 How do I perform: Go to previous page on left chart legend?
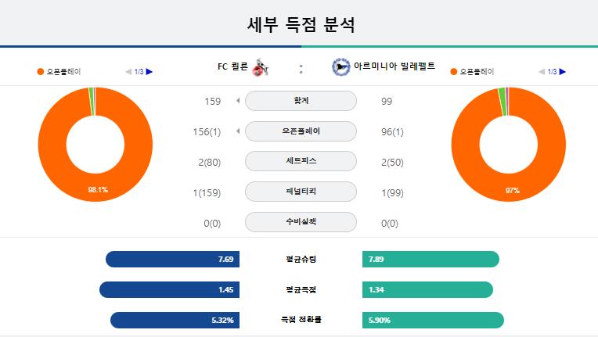point(128,72)
